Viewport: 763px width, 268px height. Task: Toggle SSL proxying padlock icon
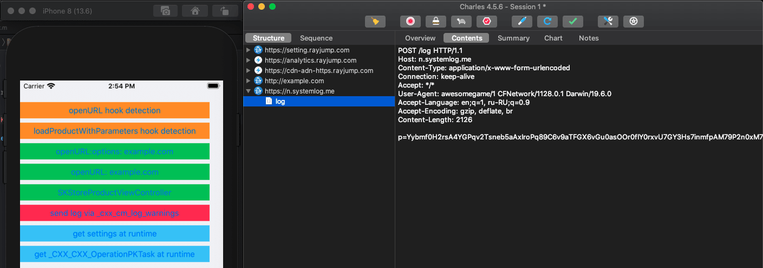[x=435, y=22]
